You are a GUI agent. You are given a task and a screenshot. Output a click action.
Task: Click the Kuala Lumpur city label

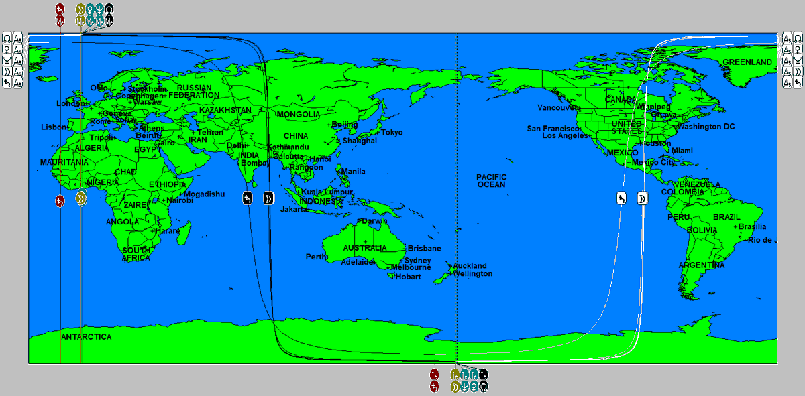click(327, 192)
